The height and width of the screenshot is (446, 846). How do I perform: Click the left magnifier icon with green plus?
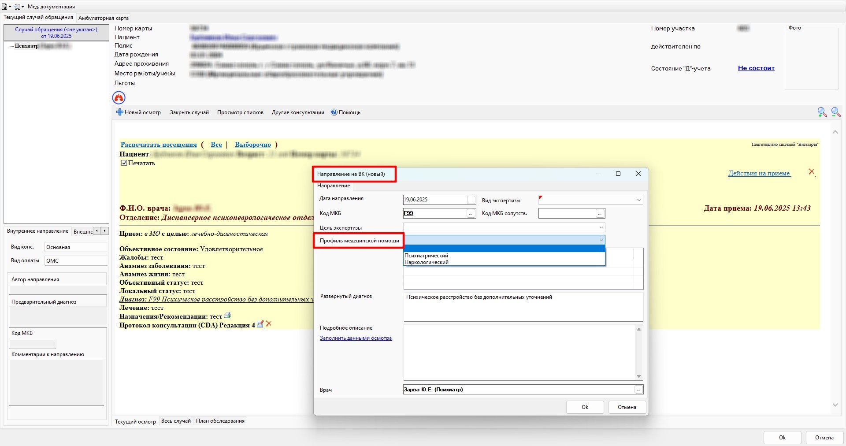(x=822, y=112)
